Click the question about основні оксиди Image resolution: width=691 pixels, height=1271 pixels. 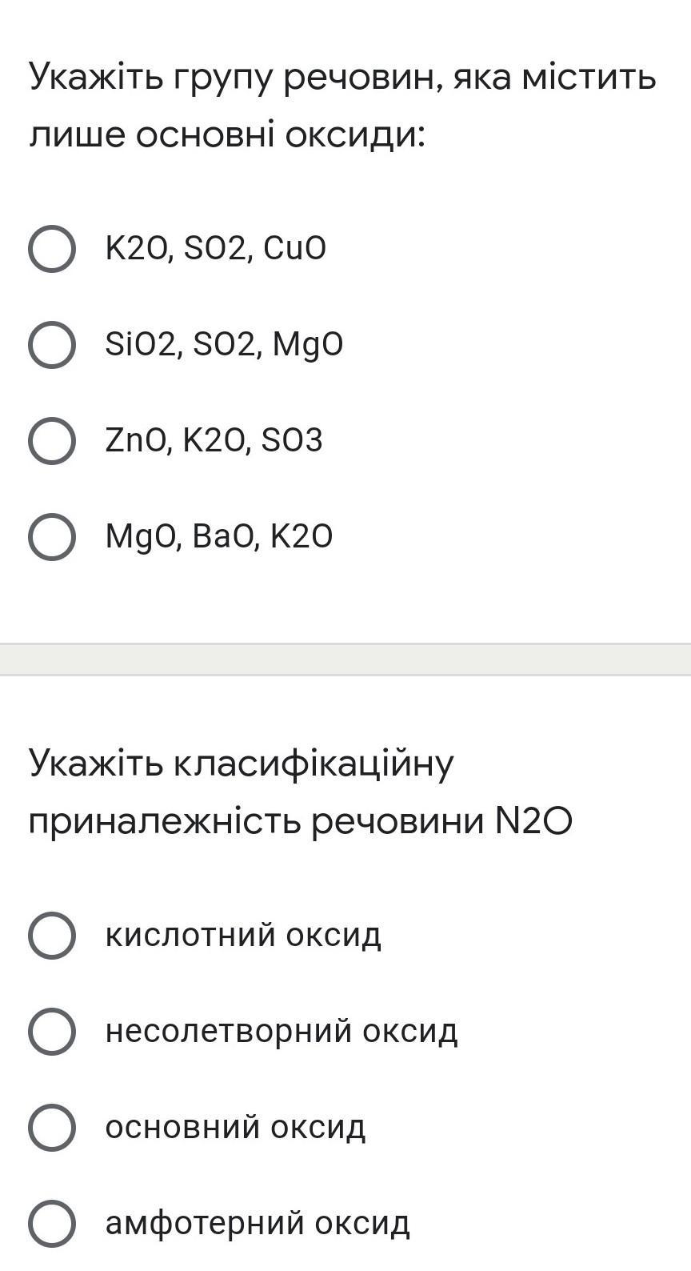click(x=342, y=106)
